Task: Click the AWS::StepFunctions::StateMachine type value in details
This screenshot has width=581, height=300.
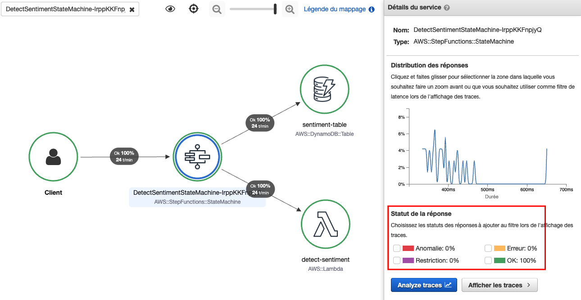Action: pyautogui.click(x=463, y=42)
